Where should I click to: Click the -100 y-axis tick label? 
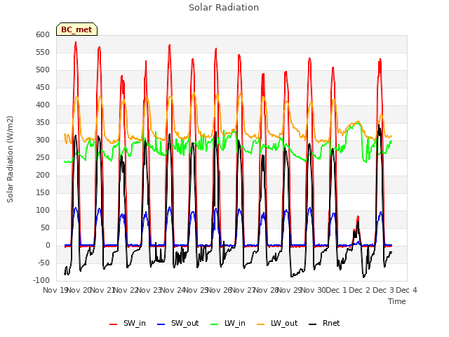click(x=41, y=281)
